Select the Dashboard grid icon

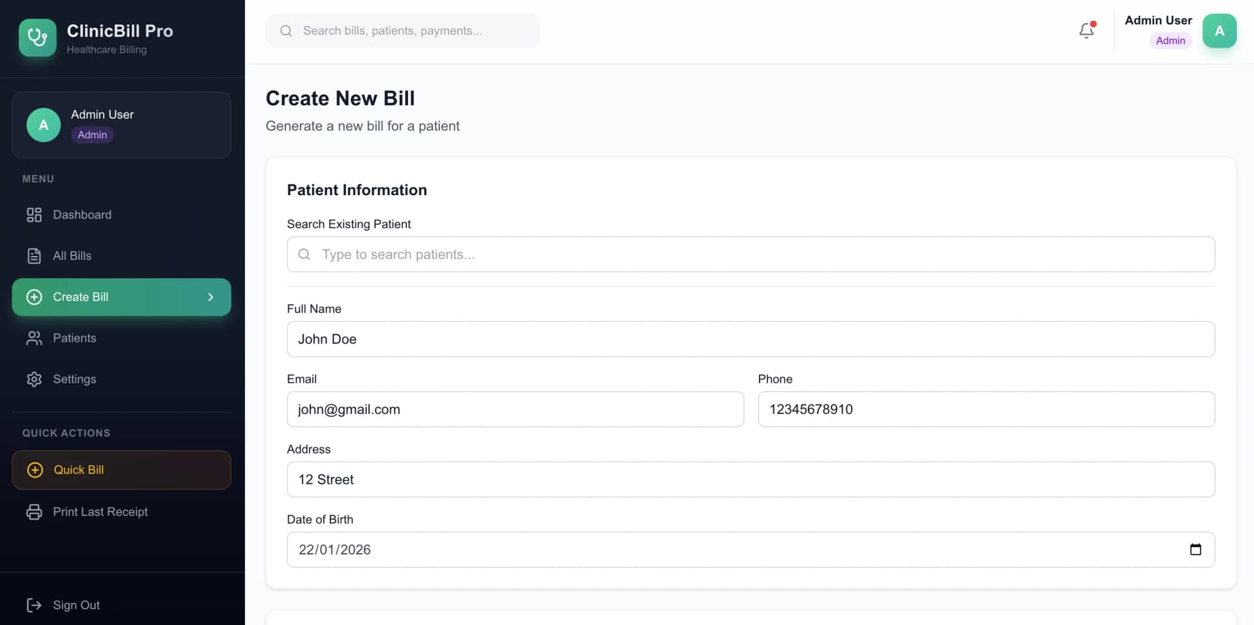coord(34,214)
